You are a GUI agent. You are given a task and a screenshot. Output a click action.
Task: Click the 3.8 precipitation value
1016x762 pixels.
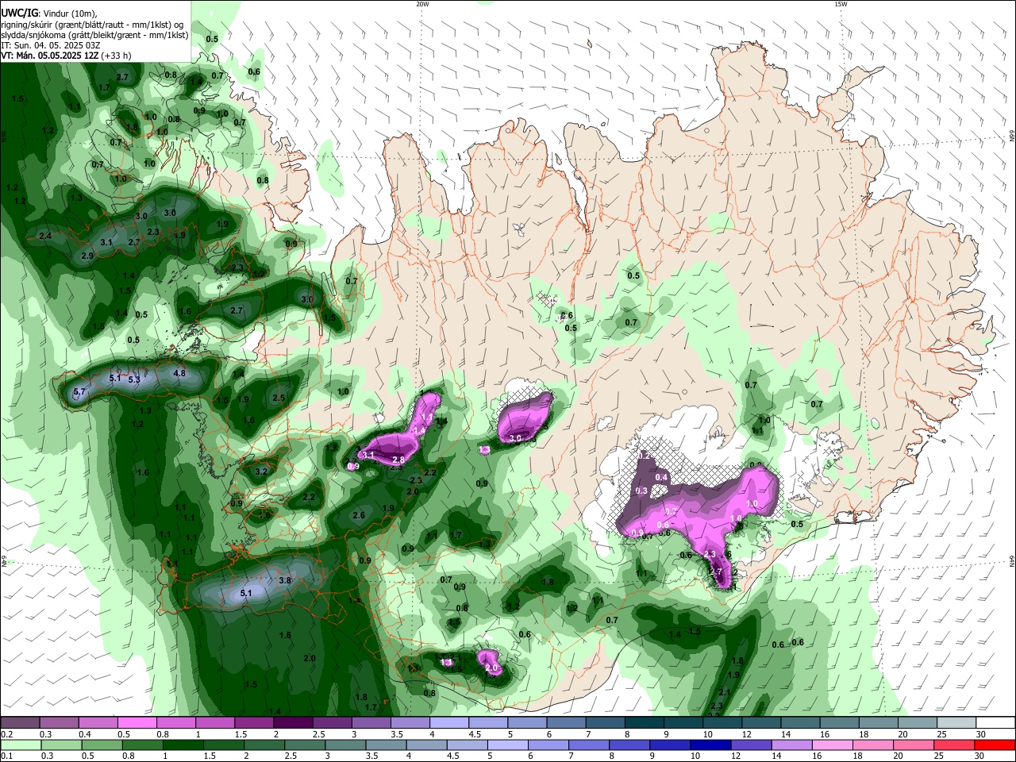click(286, 581)
